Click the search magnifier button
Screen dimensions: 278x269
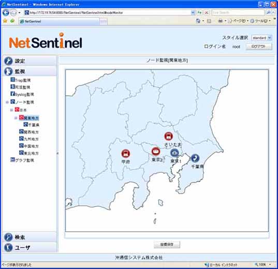(269, 12)
